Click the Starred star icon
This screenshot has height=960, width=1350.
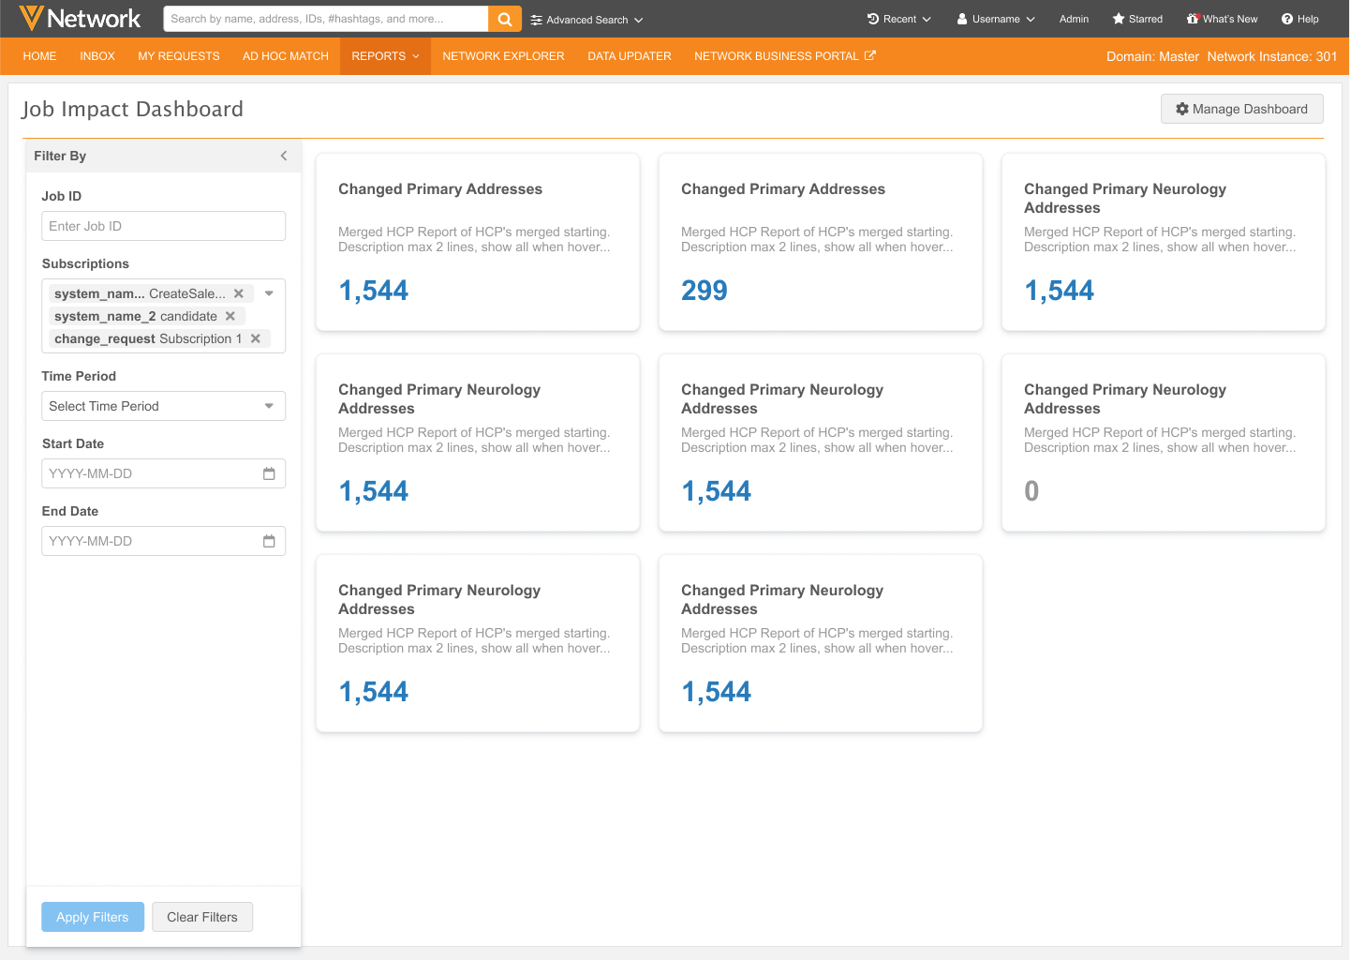click(1119, 19)
